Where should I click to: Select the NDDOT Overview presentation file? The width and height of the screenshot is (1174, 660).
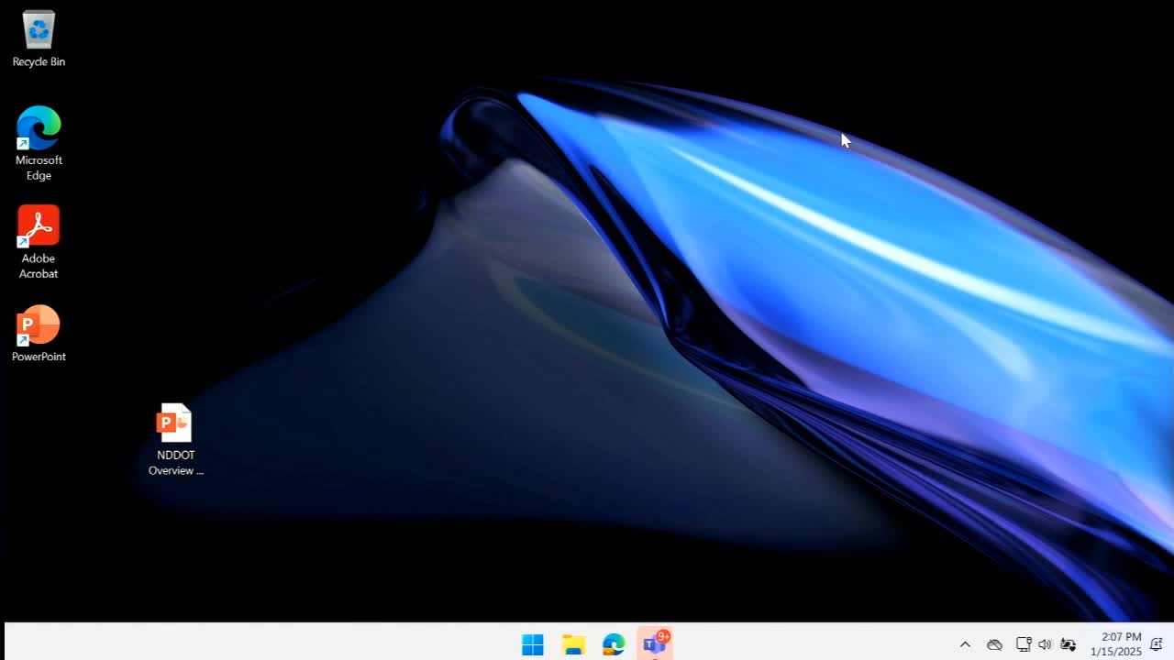(x=175, y=440)
